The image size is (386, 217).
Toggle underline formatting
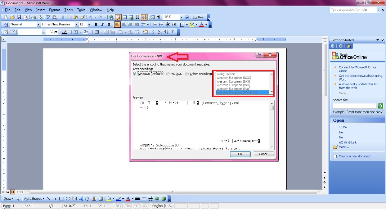coord(109,25)
